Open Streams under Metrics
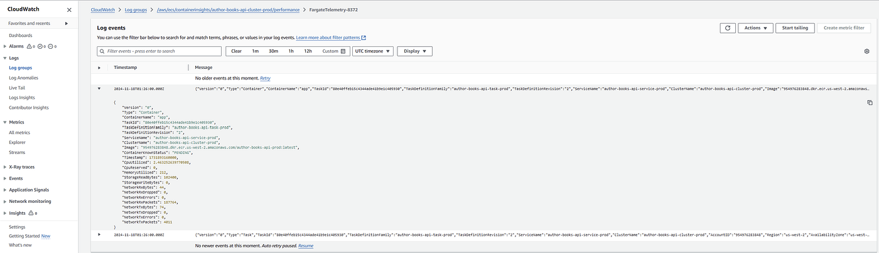The width and height of the screenshot is (879, 253). (x=17, y=152)
